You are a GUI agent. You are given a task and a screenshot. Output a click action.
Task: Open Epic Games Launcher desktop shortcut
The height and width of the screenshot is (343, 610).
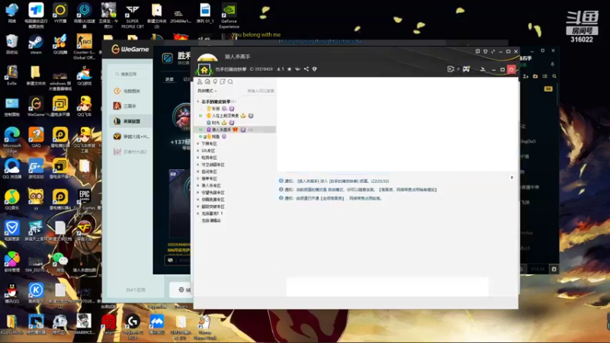tap(85, 202)
